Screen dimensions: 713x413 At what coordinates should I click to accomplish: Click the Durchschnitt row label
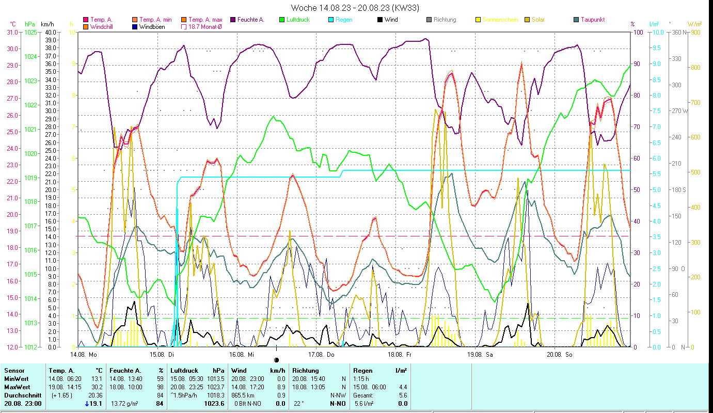coord(22,395)
